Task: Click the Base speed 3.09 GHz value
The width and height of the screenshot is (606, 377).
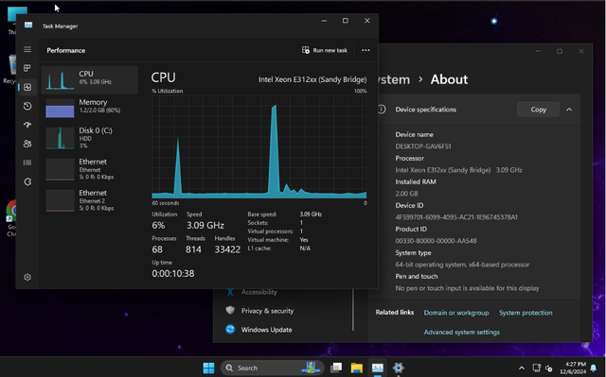Action: click(x=311, y=214)
